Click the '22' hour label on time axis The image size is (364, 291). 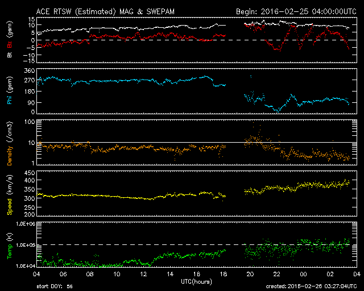click(x=277, y=275)
